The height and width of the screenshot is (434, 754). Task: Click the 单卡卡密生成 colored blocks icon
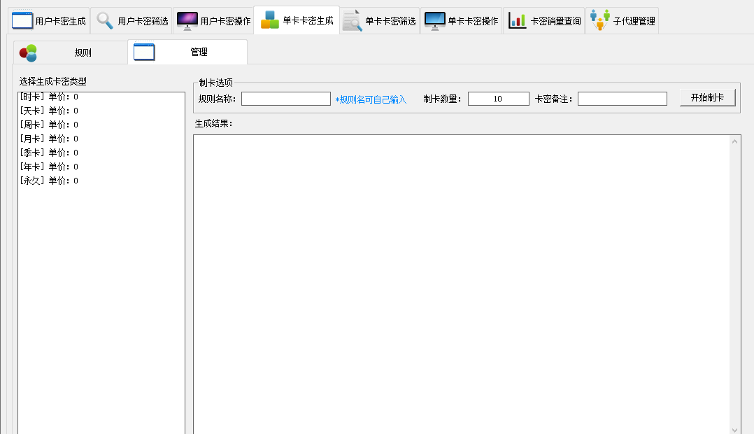(x=269, y=20)
